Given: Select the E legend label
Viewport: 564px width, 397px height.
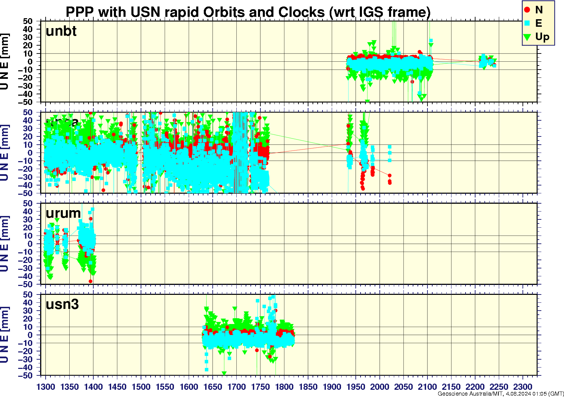Looking at the screenshot, I should click(539, 23).
